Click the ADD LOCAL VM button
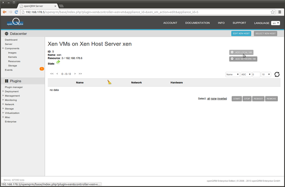 241,52
